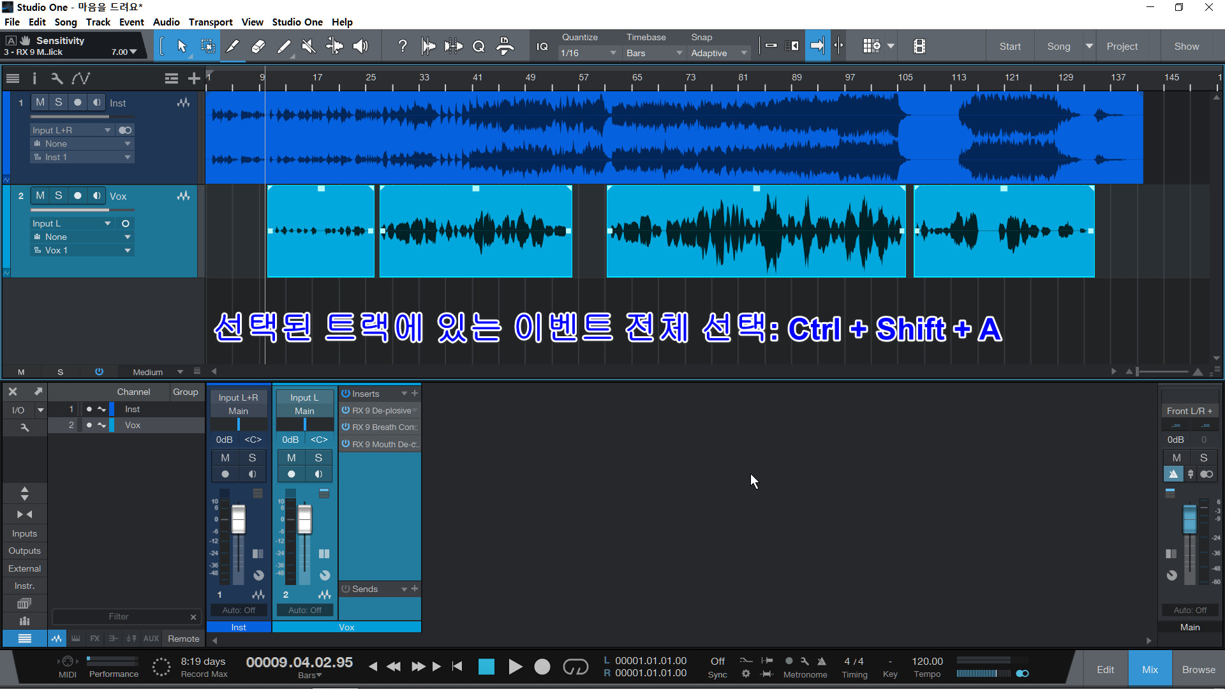The width and height of the screenshot is (1225, 689).
Task: Open the Snap Adaptive dropdown
Action: (718, 53)
